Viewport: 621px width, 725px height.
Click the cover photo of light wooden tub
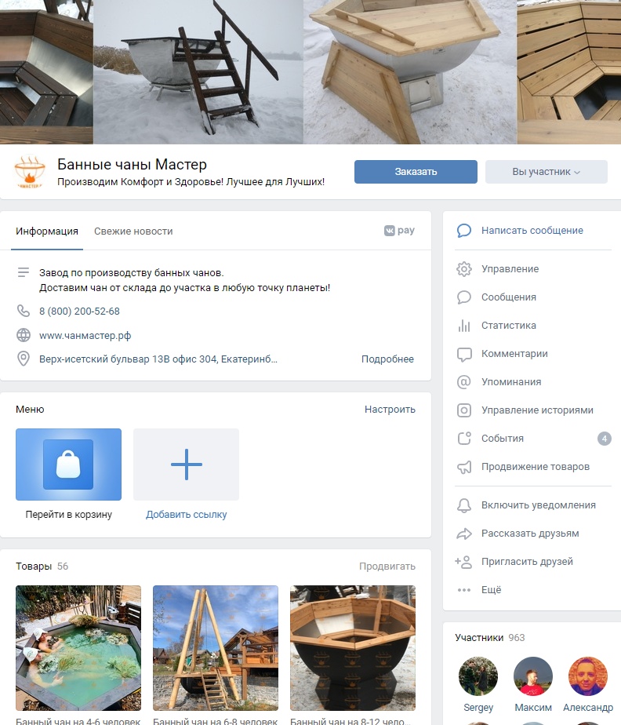410,71
